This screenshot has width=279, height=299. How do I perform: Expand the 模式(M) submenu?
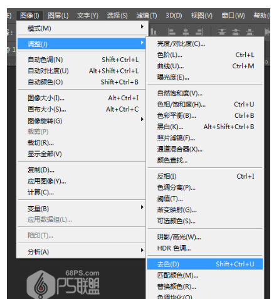pyautogui.click(x=82, y=28)
